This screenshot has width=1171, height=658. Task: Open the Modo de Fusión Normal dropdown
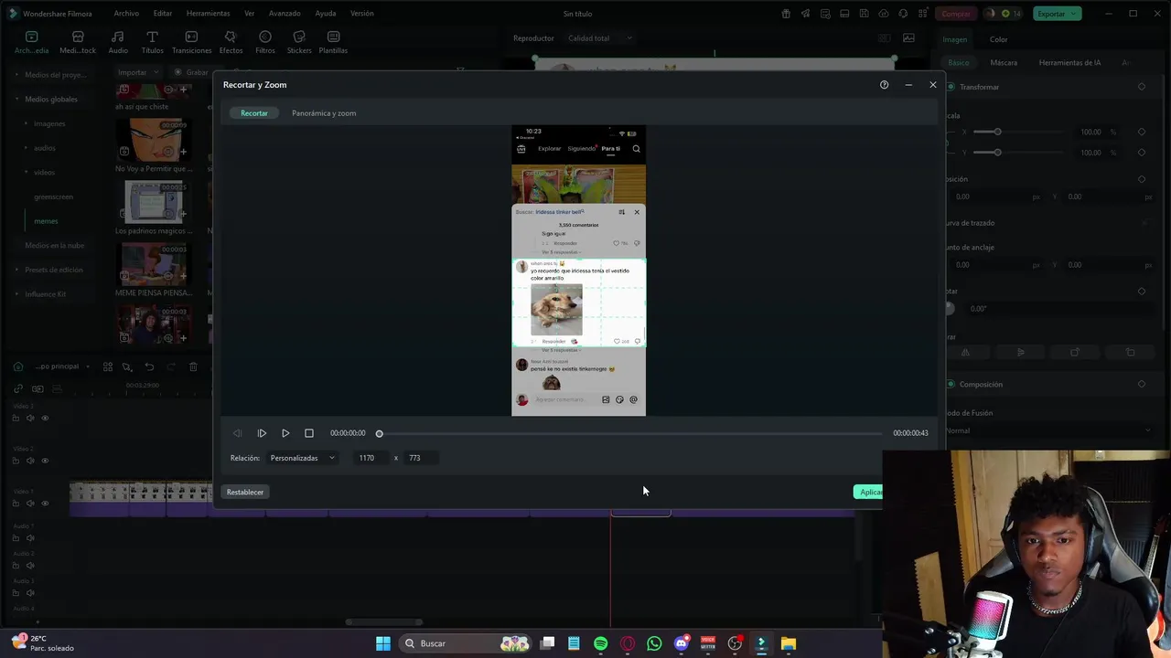pyautogui.click(x=1048, y=430)
